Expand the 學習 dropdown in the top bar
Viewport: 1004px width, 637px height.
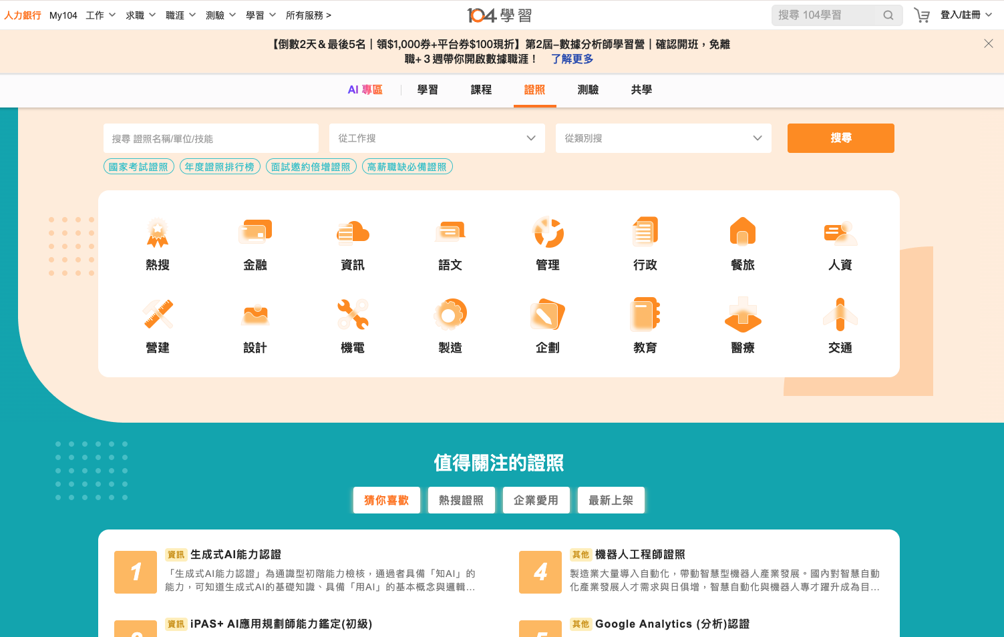[x=261, y=15]
